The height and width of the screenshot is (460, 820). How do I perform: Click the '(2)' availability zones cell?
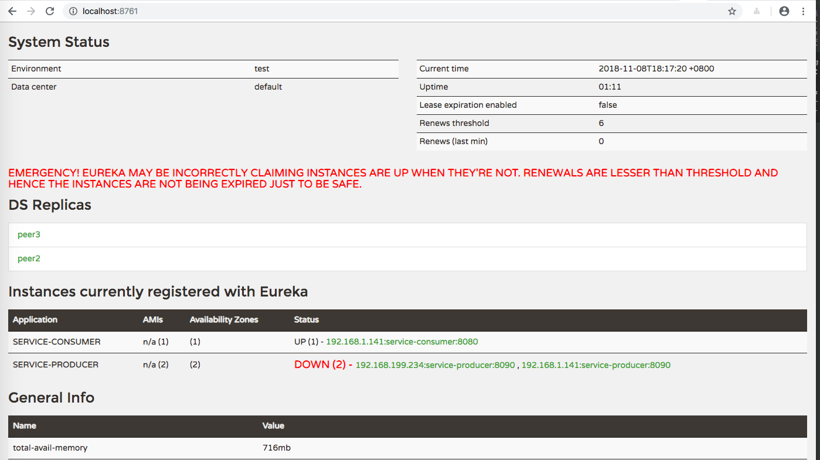(x=195, y=364)
